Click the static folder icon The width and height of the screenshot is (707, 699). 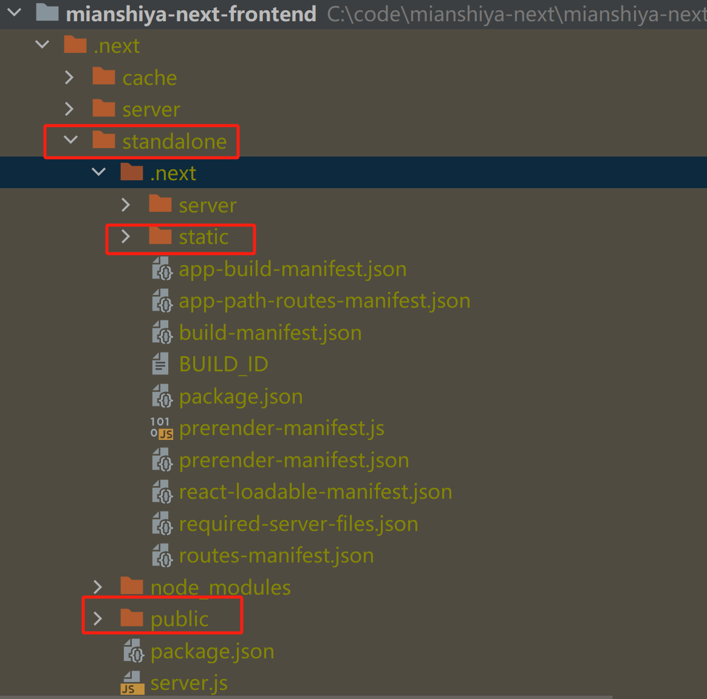pos(160,235)
